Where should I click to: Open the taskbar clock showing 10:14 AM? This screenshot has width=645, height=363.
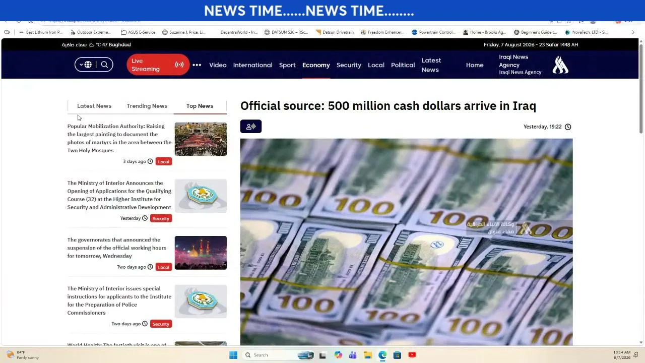[622, 355]
